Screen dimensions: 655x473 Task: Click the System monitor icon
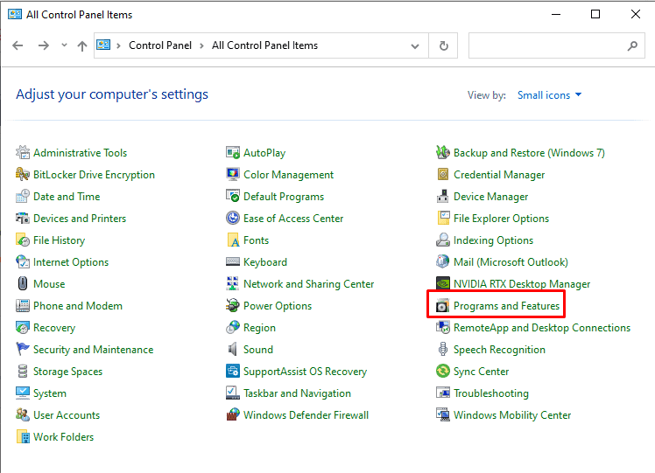point(23,393)
